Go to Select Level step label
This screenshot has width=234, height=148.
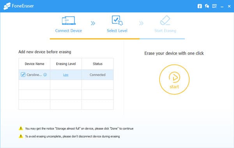click(x=117, y=31)
